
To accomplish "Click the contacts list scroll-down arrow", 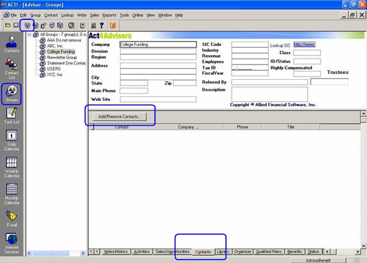I will pos(363,246).
